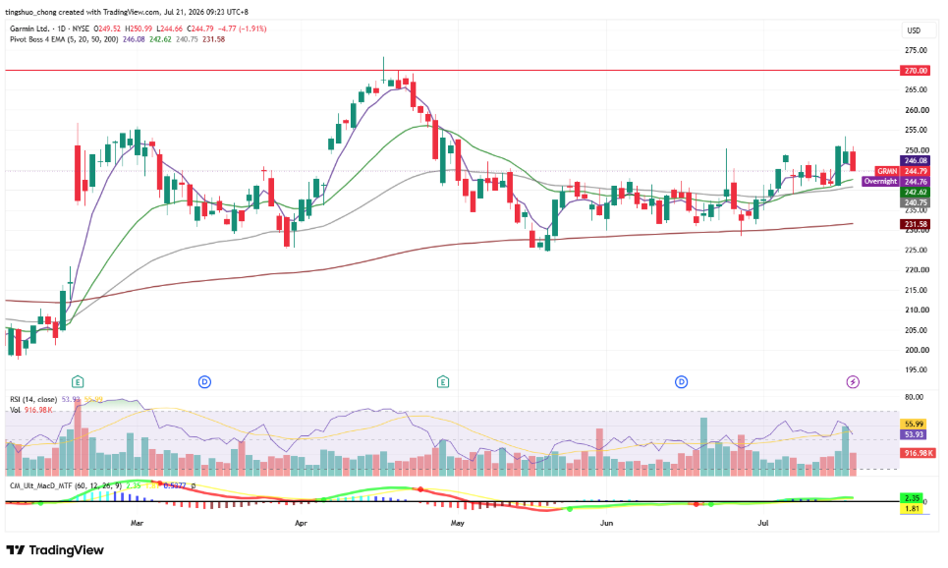Click the 260.00 price axis value

click(916, 110)
